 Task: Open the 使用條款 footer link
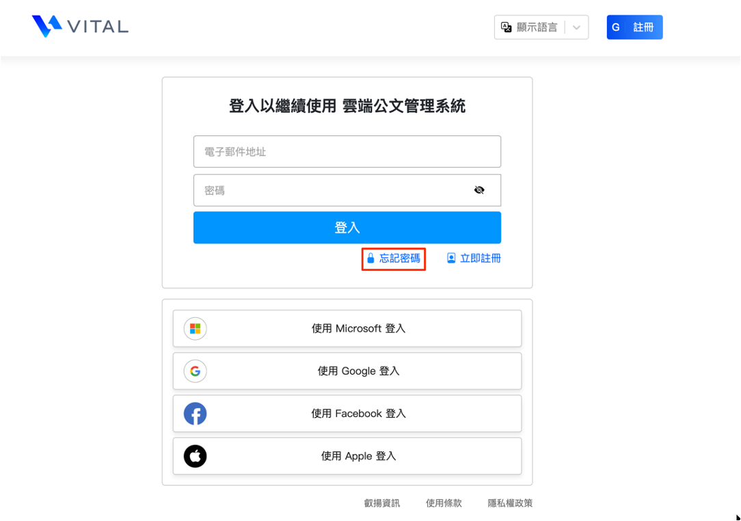[x=444, y=503]
